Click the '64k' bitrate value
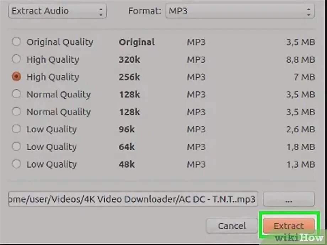Screen dimensions: 327x245 127,147
